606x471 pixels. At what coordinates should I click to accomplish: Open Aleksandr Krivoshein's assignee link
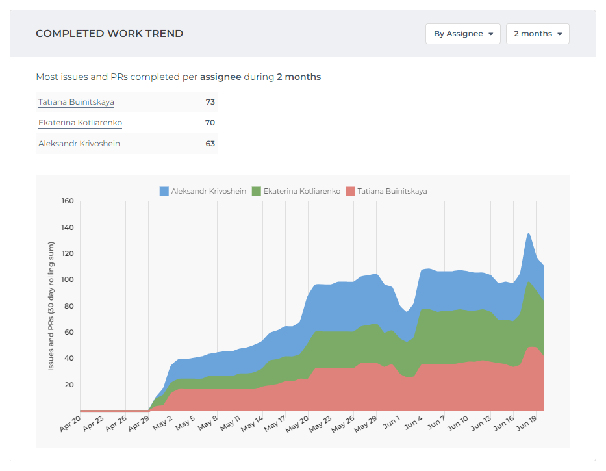tap(79, 144)
